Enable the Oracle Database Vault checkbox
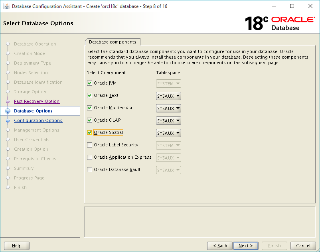Viewport: 320px width, 252px height. pos(89,169)
